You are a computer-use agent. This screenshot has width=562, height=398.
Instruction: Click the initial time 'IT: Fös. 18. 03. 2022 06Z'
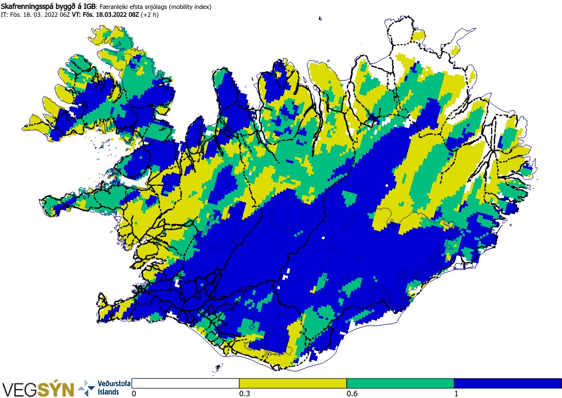click(35, 15)
